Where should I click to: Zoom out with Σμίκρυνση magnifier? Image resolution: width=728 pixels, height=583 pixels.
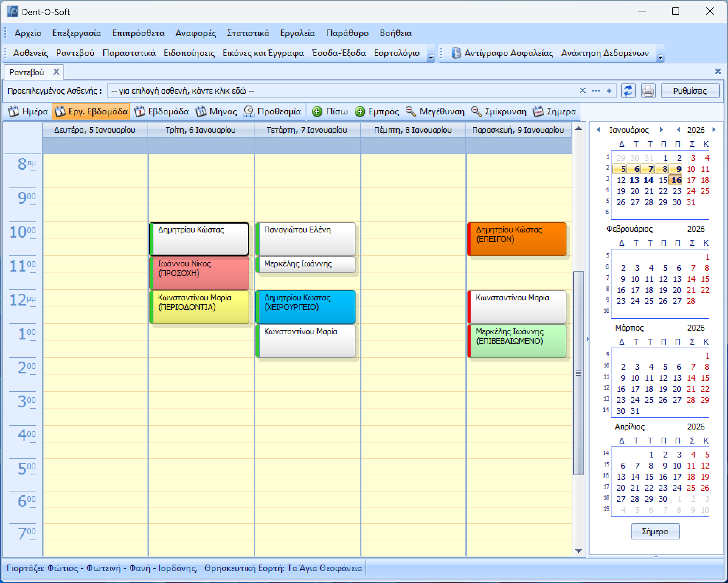pos(476,111)
